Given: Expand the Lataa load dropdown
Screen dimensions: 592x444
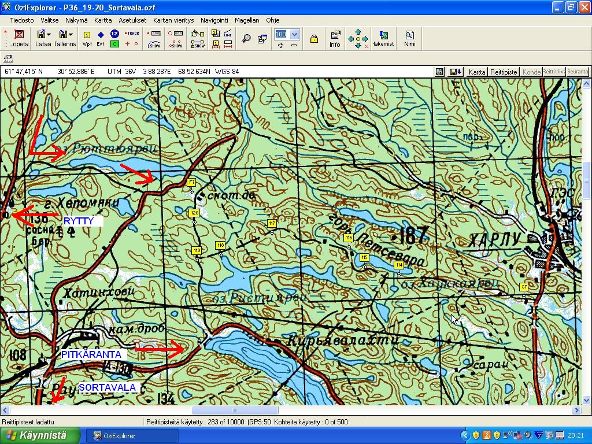Looking at the screenshot, I should 49,35.
